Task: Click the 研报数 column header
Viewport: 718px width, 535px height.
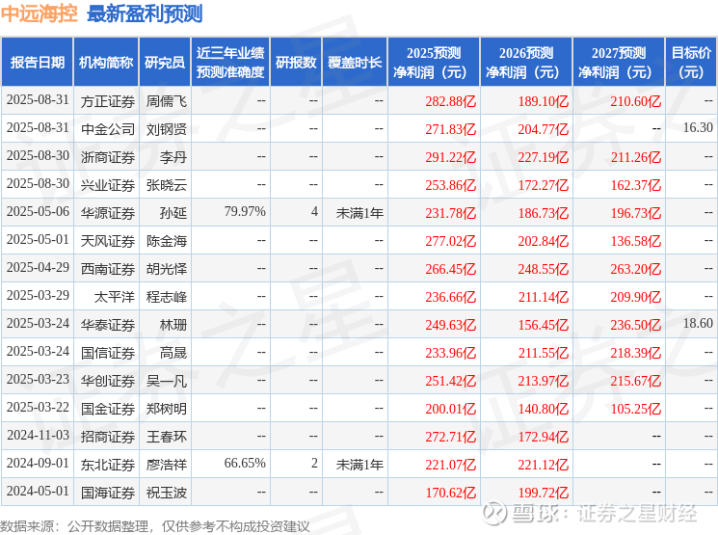Action: click(x=296, y=63)
